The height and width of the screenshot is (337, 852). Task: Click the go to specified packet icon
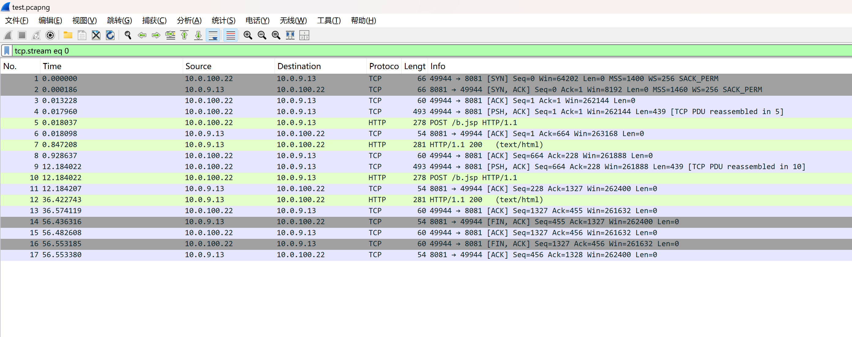pyautogui.click(x=170, y=35)
